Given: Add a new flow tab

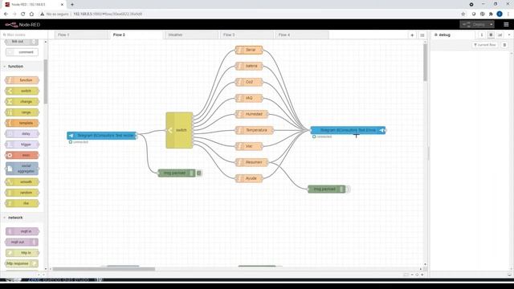Looking at the screenshot, I should pyautogui.click(x=412, y=35).
